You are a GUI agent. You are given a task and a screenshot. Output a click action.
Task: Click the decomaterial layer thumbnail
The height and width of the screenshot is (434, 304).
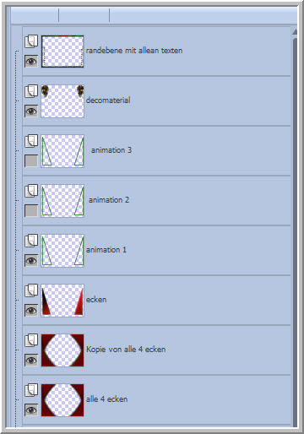[x=62, y=101]
